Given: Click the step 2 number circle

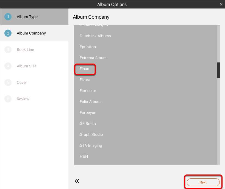Looking at the screenshot, I should tap(8, 33).
